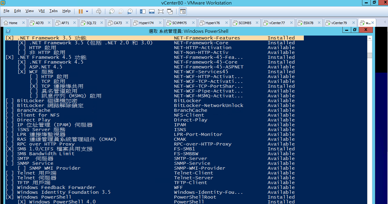388x204 pixels.
Task: Click the PowerShell scrollbar up arrow
Action: pyautogui.click(x=370, y=38)
